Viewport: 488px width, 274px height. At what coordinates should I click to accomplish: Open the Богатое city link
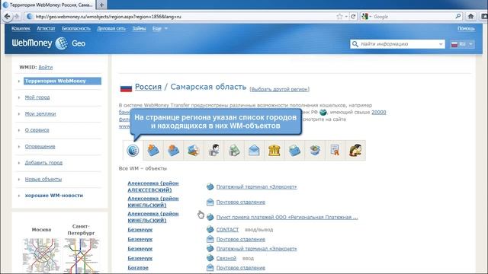(138, 267)
